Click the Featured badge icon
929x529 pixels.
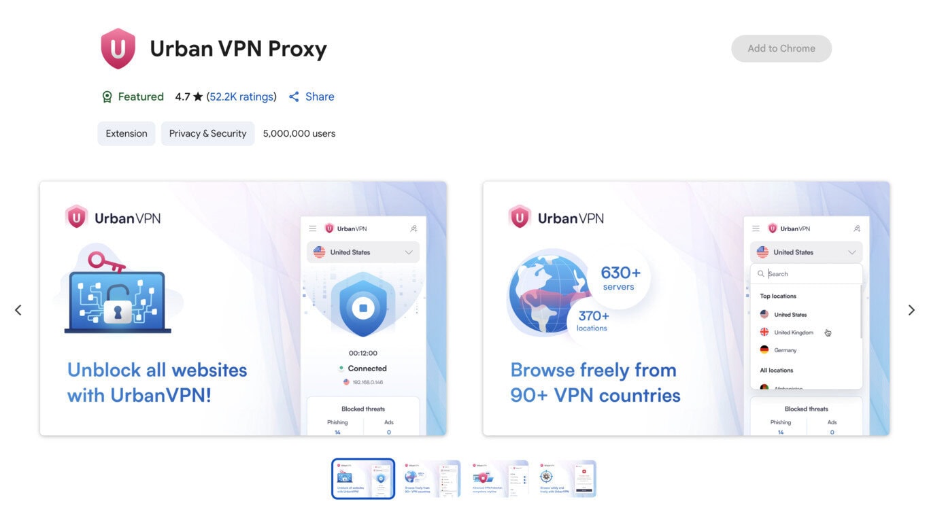tap(107, 97)
